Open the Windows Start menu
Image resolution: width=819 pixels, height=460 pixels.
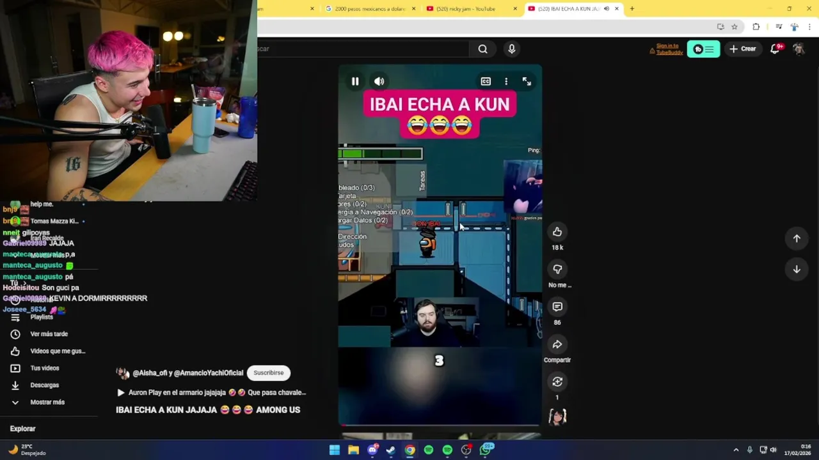335,450
